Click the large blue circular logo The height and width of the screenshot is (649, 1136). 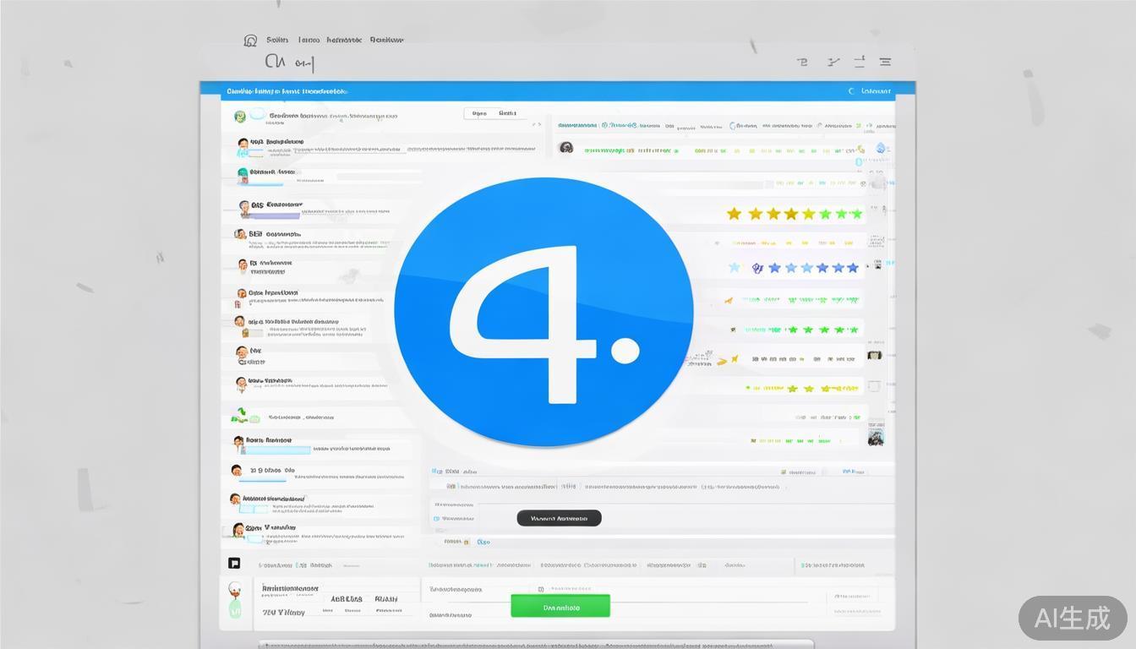pos(543,312)
